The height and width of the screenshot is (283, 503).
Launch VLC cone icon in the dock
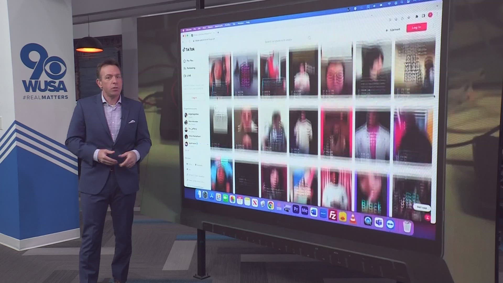[x=353, y=218]
